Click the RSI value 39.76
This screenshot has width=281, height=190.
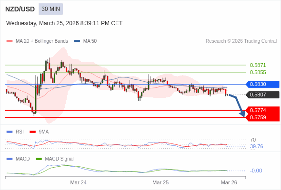pyautogui.click(x=256, y=147)
